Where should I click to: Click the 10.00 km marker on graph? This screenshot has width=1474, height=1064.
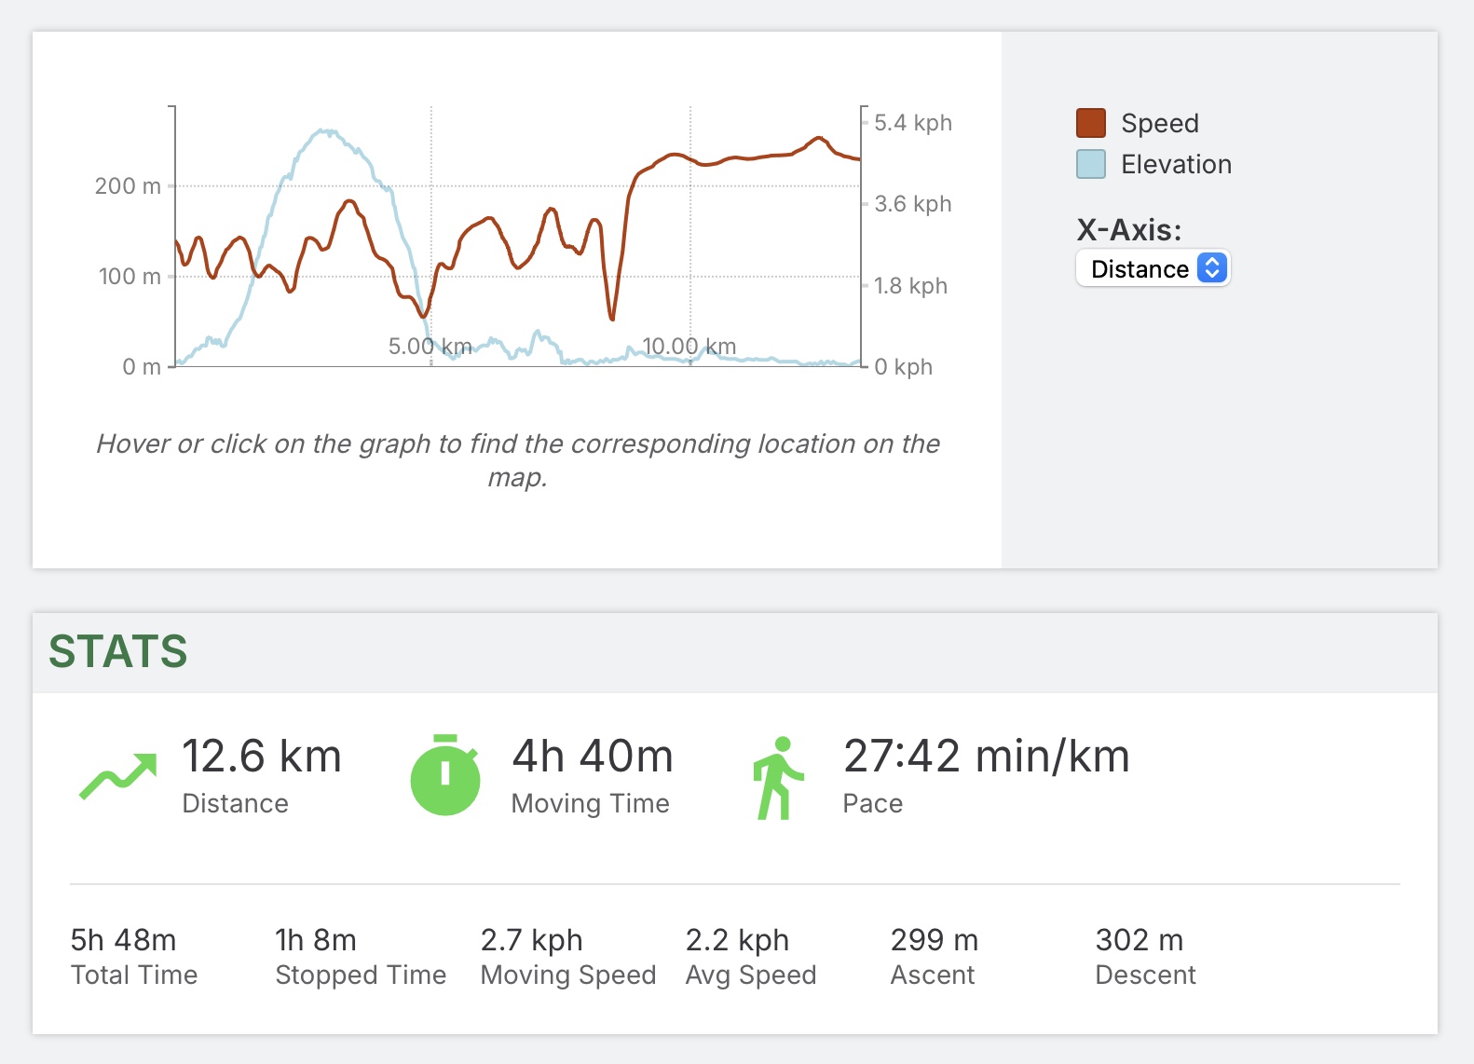pos(689,347)
